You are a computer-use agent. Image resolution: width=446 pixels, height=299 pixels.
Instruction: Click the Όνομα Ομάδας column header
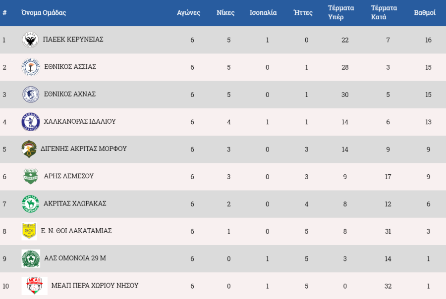pyautogui.click(x=44, y=12)
